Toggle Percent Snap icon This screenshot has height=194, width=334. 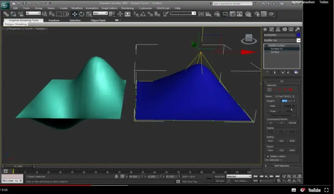[150, 14]
